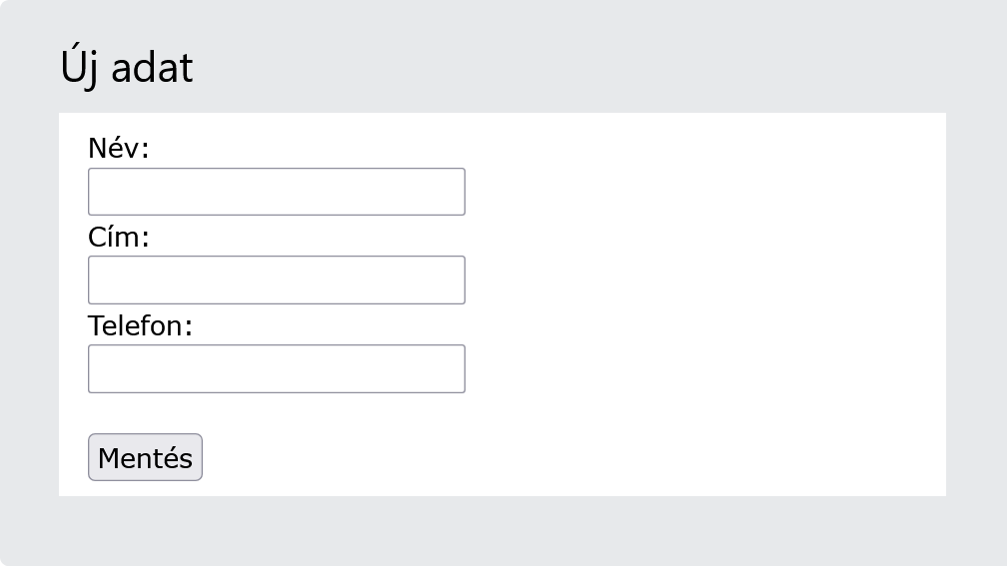The height and width of the screenshot is (566, 1007).
Task: Place cursor in the address (Cím) box
Action: [x=276, y=280]
